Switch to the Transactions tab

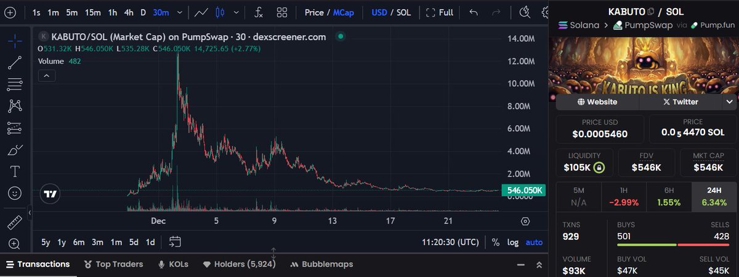pyautogui.click(x=38, y=264)
